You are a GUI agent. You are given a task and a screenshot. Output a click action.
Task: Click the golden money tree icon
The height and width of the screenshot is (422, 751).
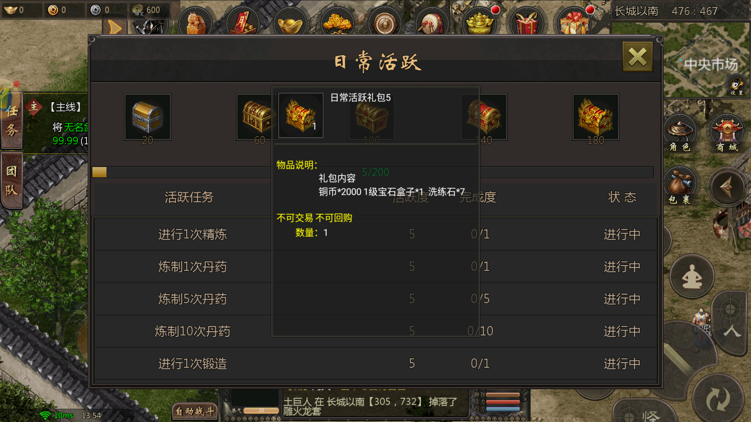tap(337, 22)
